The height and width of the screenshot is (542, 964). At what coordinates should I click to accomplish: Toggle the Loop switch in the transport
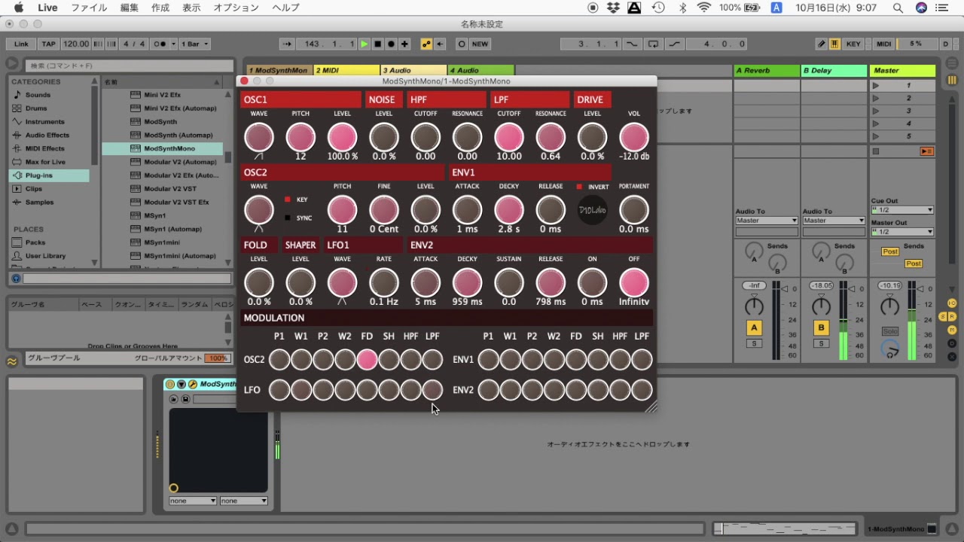coord(652,44)
